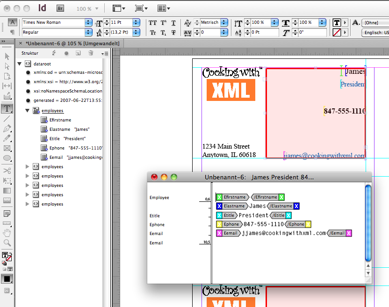Click the story editor vertical scrollbar thumb
The height and width of the screenshot is (307, 389).
coord(368,223)
